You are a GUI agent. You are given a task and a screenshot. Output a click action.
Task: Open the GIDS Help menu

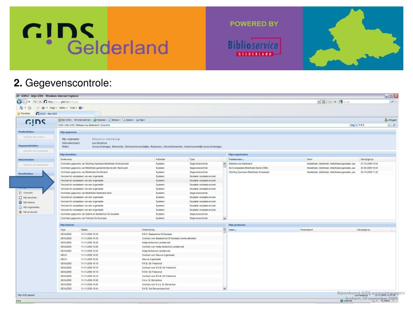pyautogui.click(x=141, y=120)
